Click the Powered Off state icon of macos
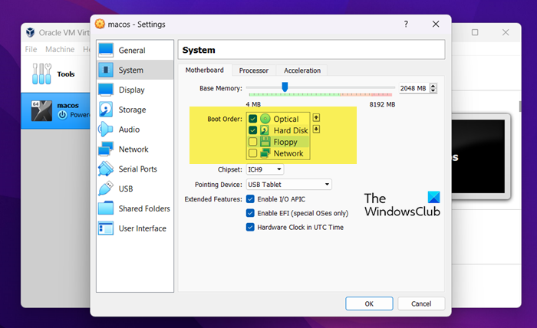 (62, 115)
